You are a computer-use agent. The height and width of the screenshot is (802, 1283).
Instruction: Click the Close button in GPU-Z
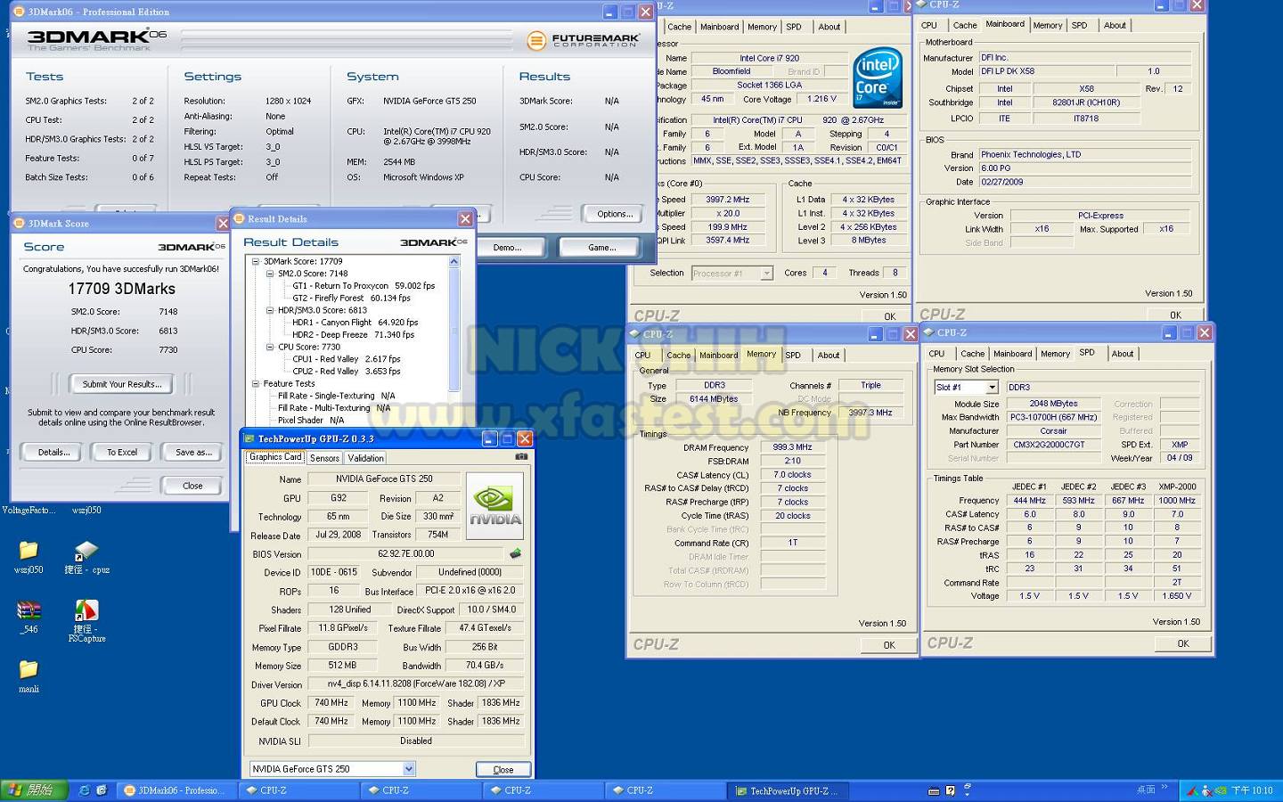(503, 769)
